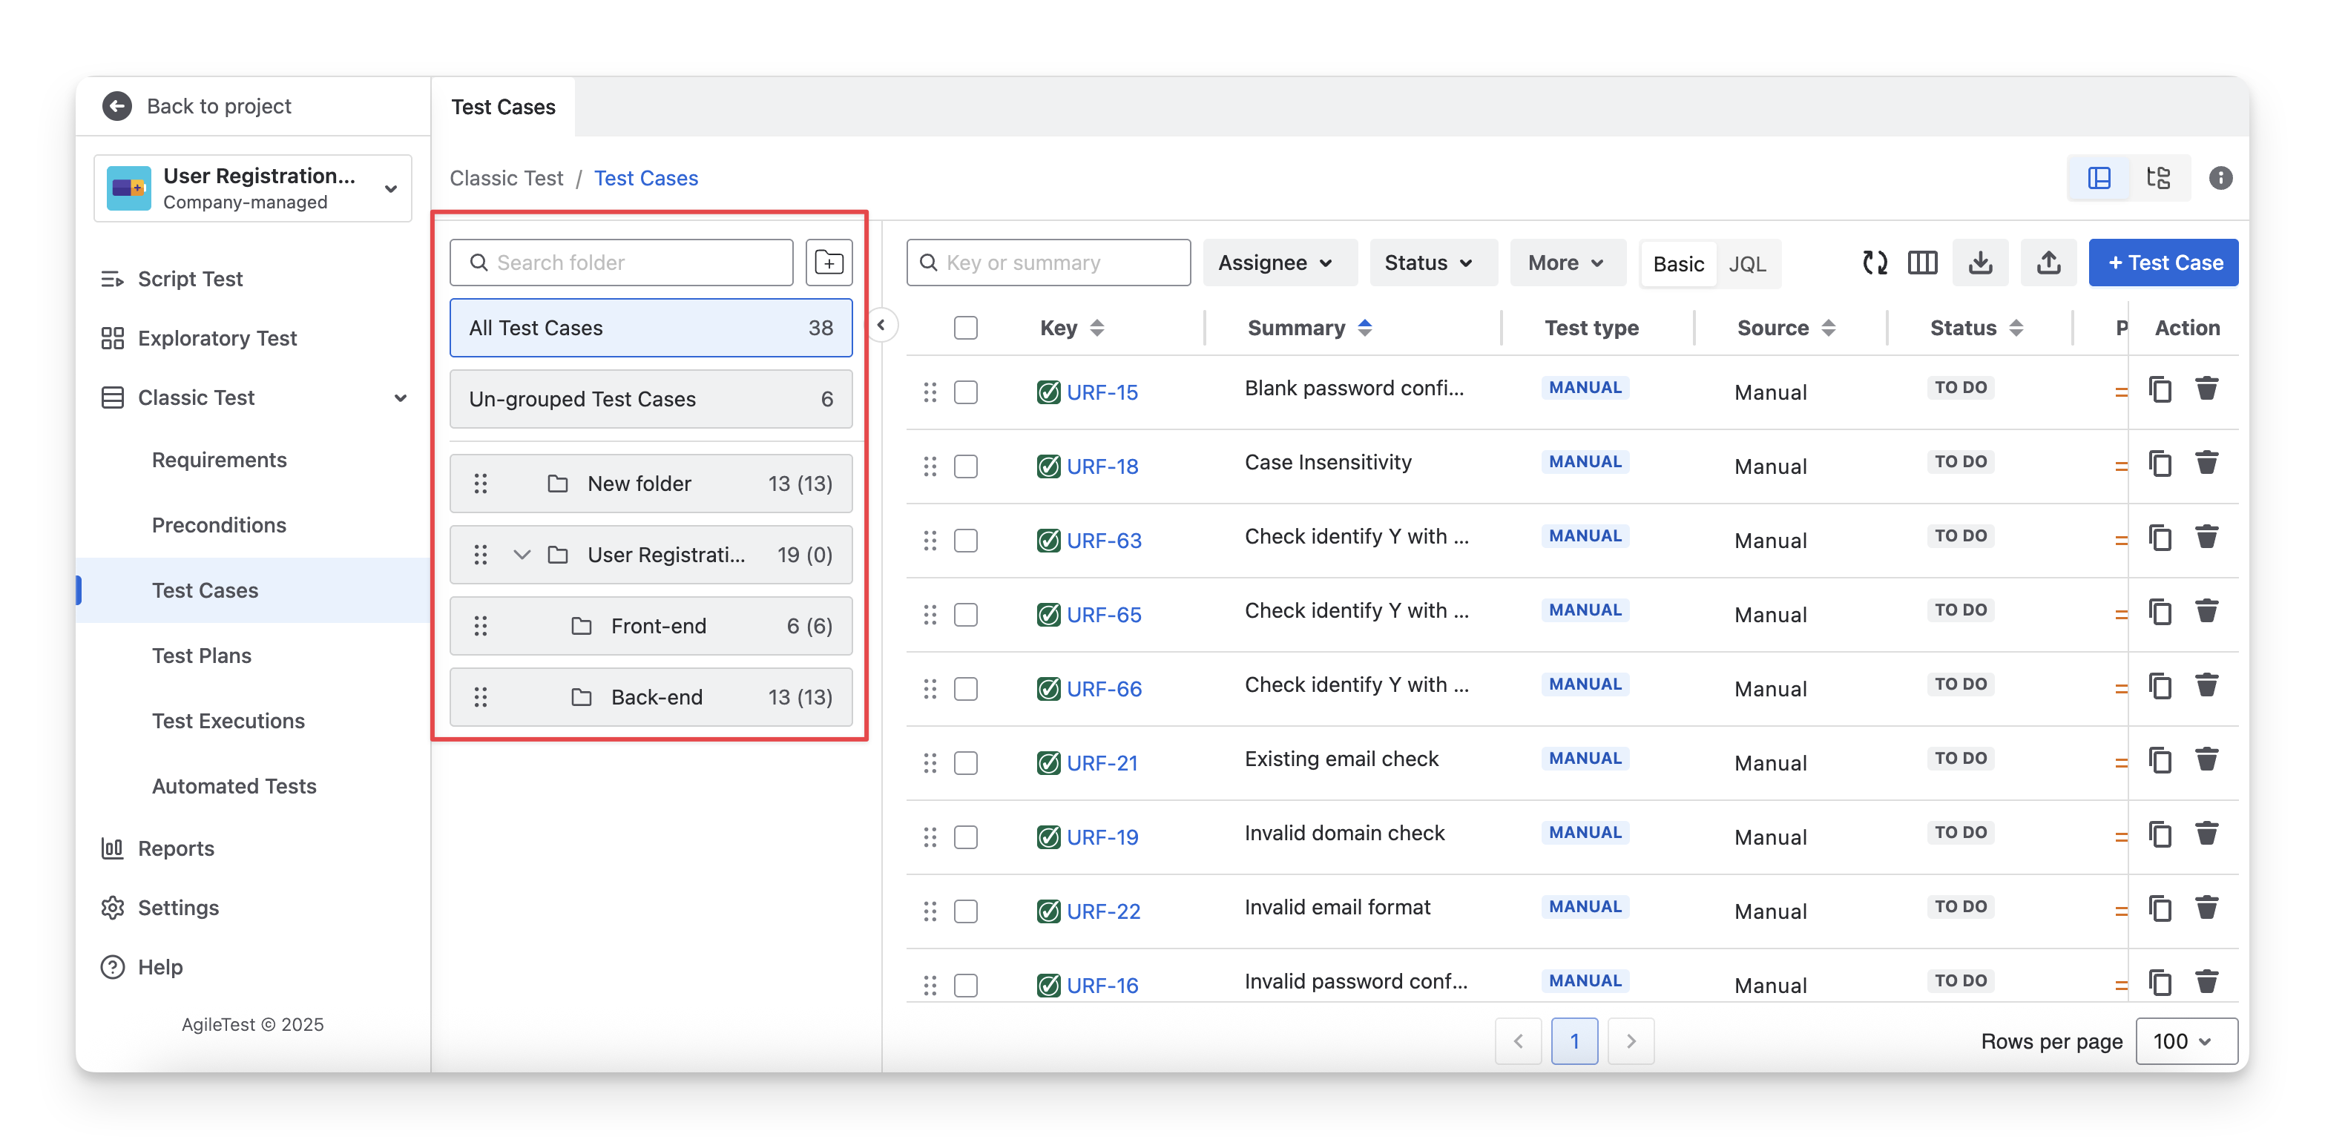2325x1148 pixels.
Task: Open Test Plans in sidebar
Action: 201,656
